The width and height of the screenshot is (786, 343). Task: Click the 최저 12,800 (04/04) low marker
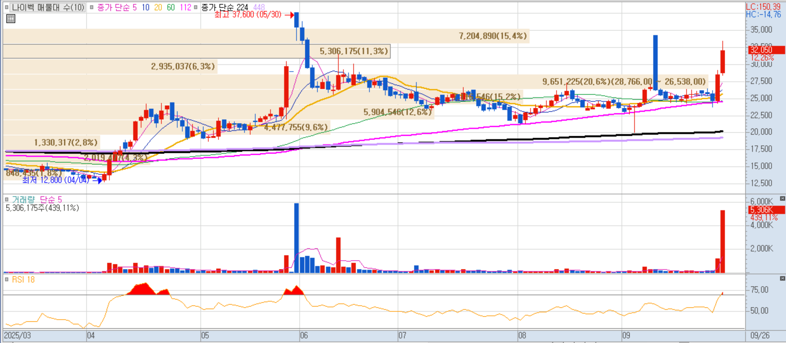[56, 180]
